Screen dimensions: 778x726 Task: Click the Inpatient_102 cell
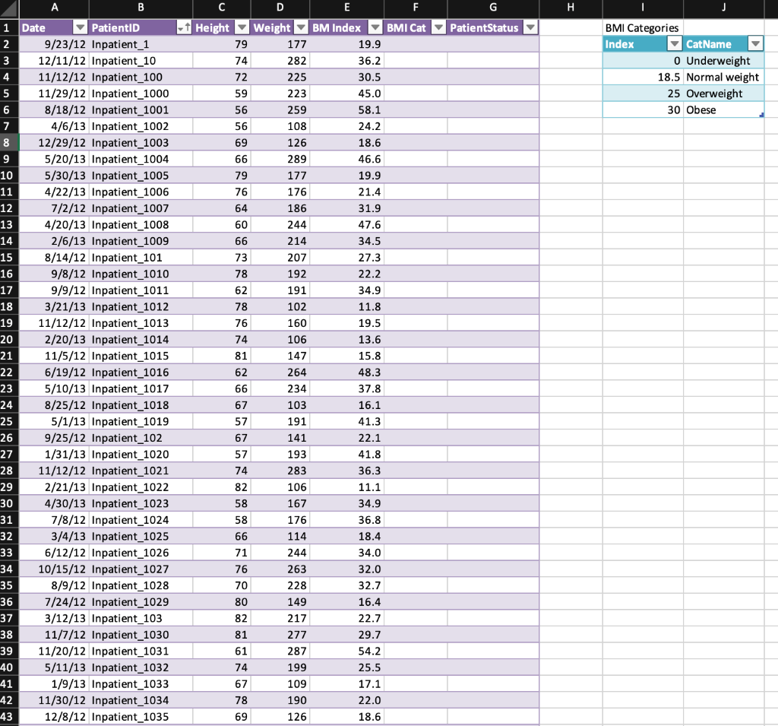141,438
